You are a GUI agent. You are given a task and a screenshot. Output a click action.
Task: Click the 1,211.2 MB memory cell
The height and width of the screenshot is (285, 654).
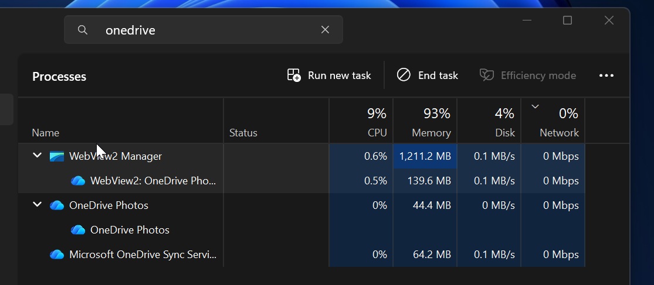(x=425, y=156)
